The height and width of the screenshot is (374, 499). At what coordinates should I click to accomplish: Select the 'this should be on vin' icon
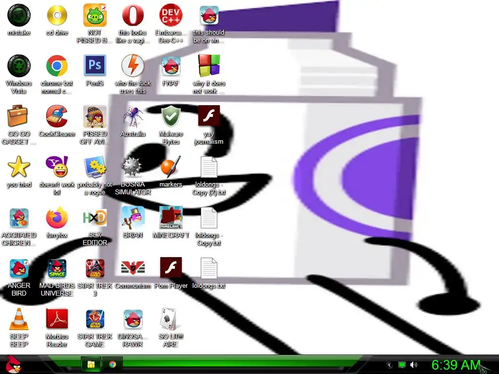(209, 15)
